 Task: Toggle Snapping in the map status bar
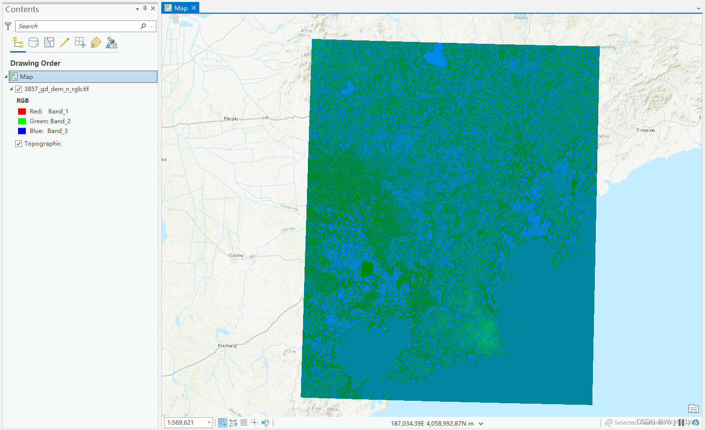pyautogui.click(x=222, y=423)
